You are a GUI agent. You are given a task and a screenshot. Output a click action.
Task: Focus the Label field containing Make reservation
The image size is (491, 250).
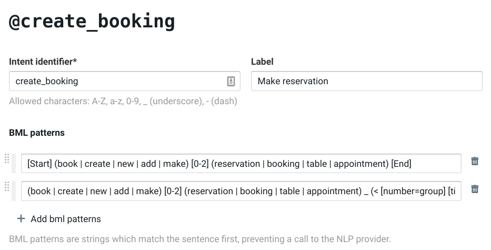click(366, 81)
